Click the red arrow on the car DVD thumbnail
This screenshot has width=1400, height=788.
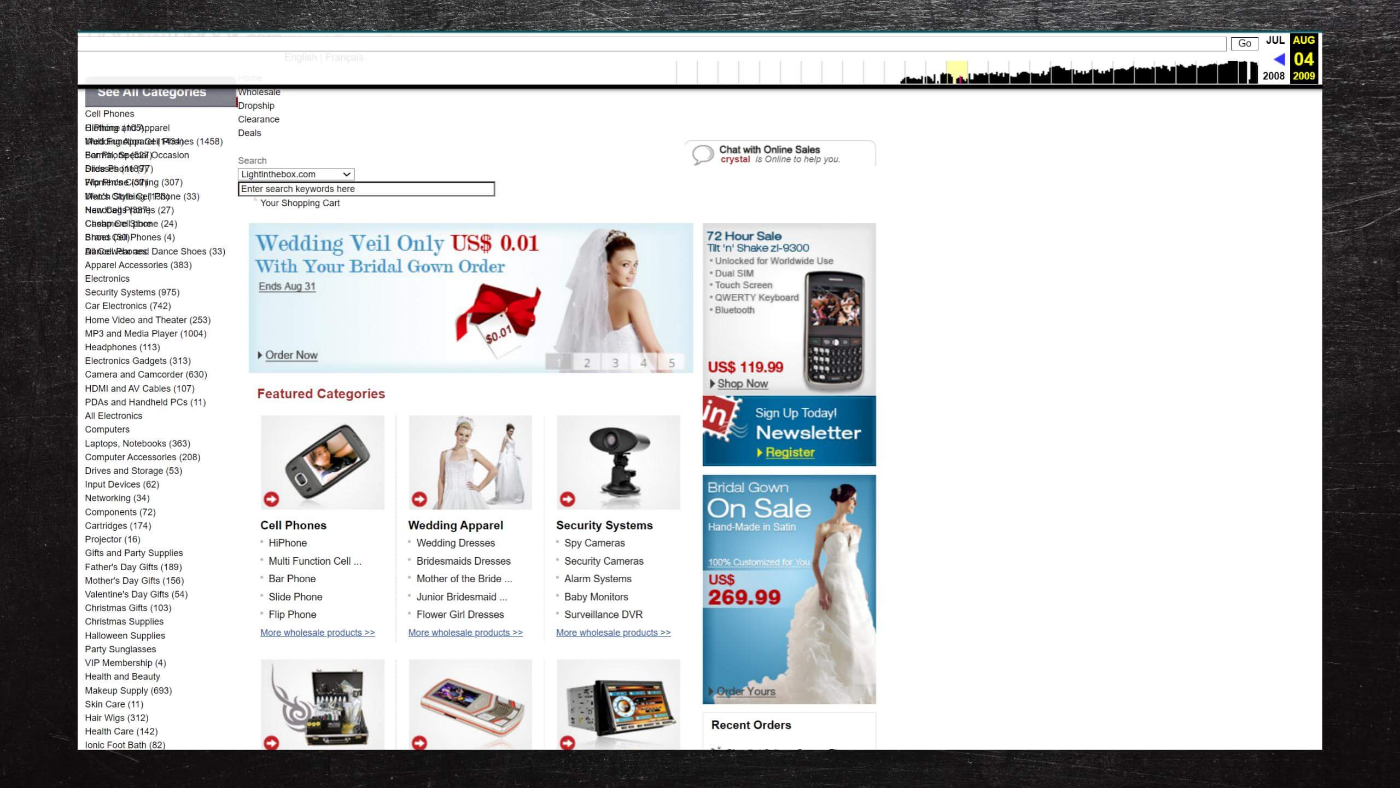pos(568,743)
